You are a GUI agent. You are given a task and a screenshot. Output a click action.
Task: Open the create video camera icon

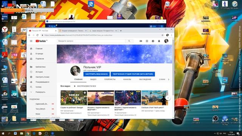[141, 41]
